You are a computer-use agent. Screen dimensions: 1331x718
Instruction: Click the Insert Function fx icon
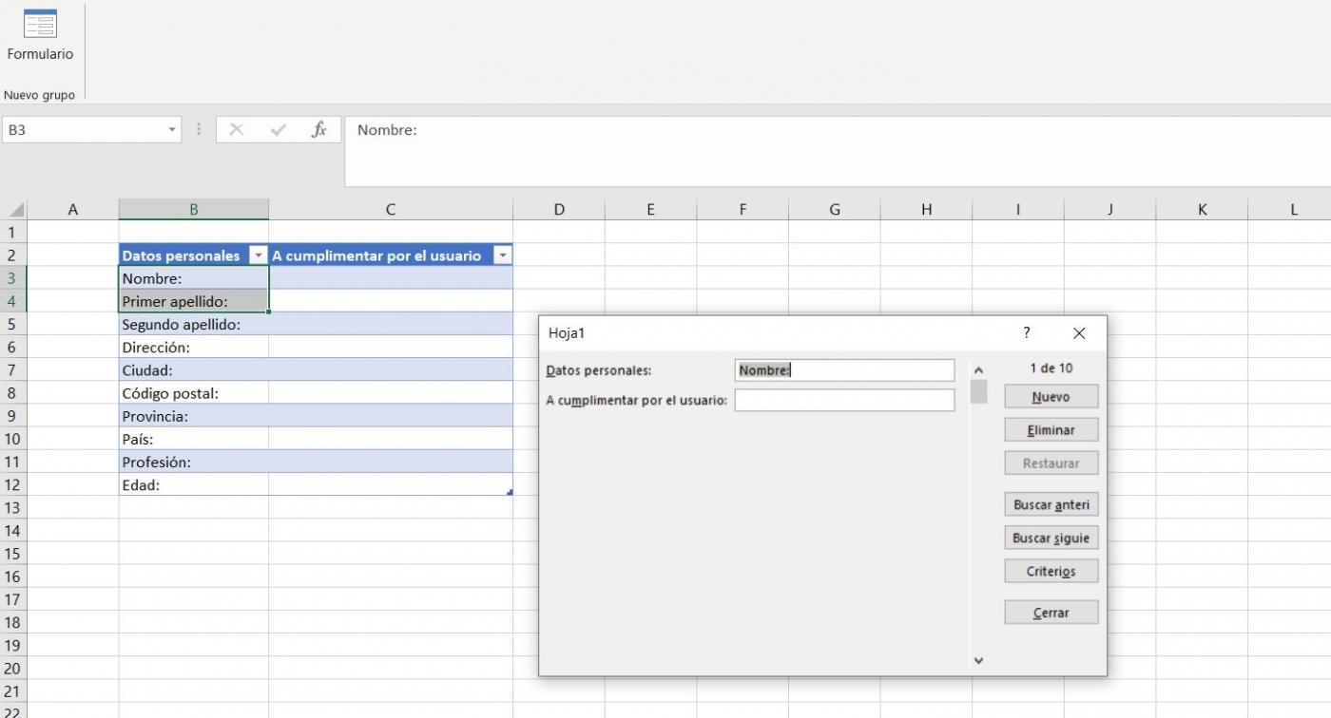pyautogui.click(x=320, y=129)
